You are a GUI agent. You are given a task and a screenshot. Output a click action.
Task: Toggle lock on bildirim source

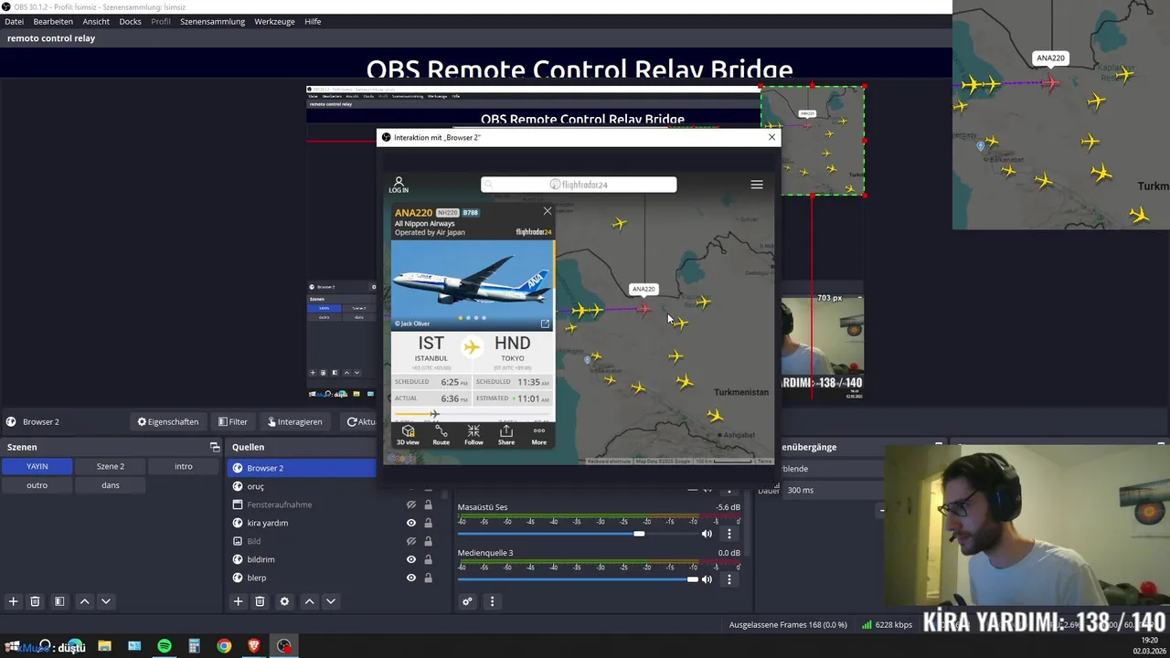428,559
